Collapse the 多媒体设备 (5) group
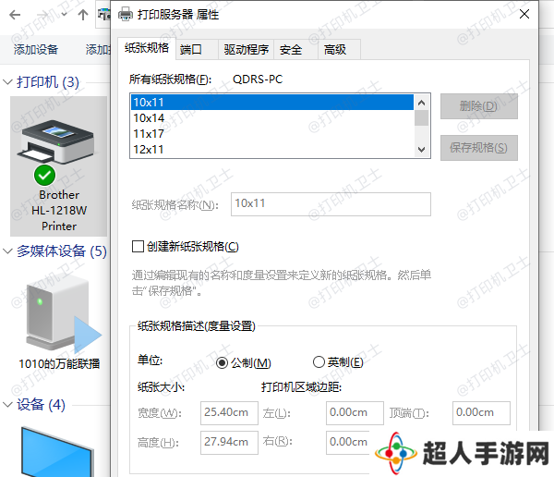Screen dimensions: 554x477 (8, 251)
